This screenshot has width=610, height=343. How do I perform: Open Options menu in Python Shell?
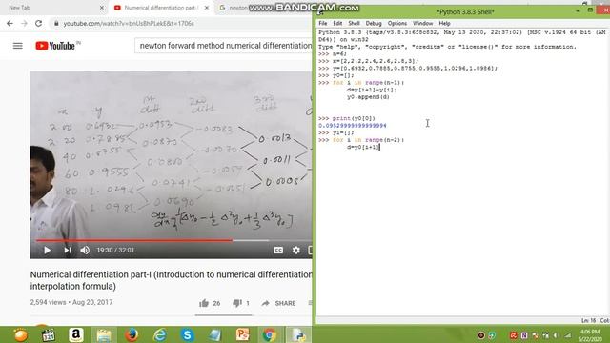pyautogui.click(x=397, y=23)
